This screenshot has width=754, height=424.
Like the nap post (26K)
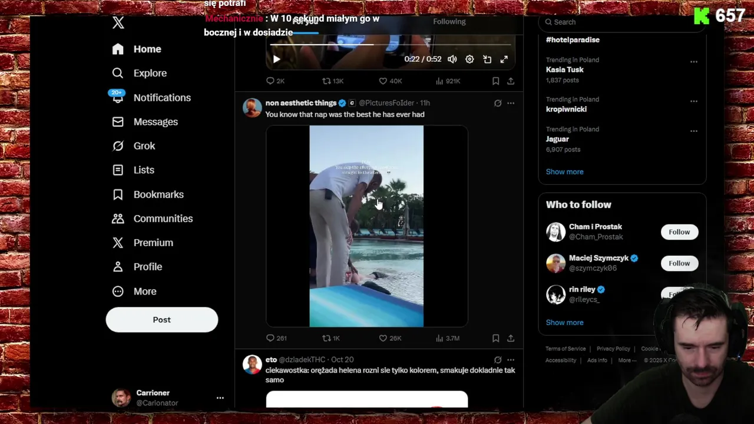pos(390,338)
